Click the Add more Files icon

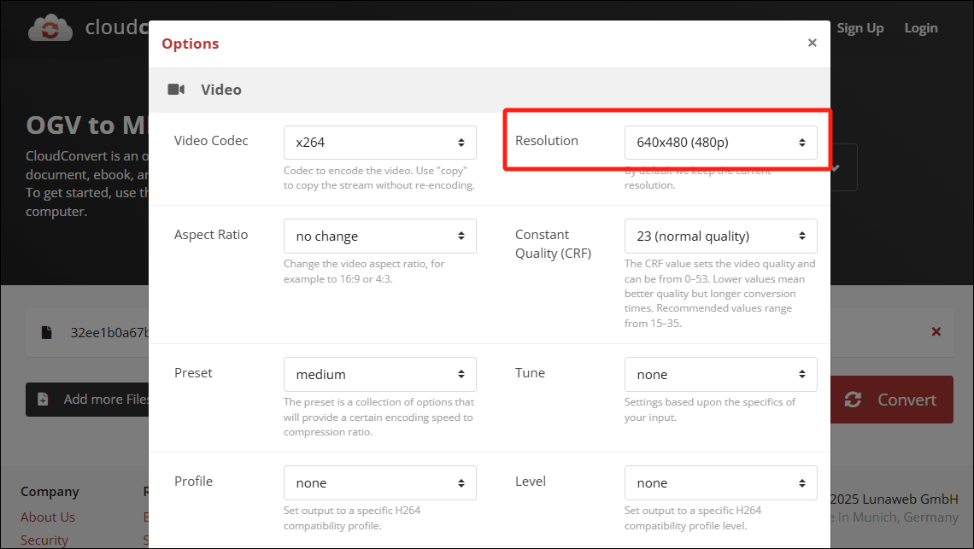pos(44,400)
